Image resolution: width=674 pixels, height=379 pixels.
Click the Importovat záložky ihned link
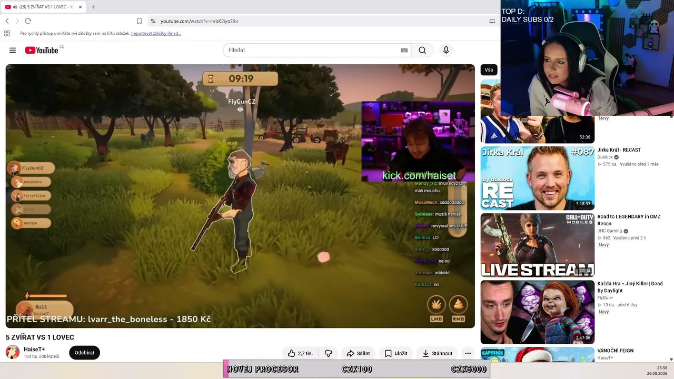tap(156, 33)
